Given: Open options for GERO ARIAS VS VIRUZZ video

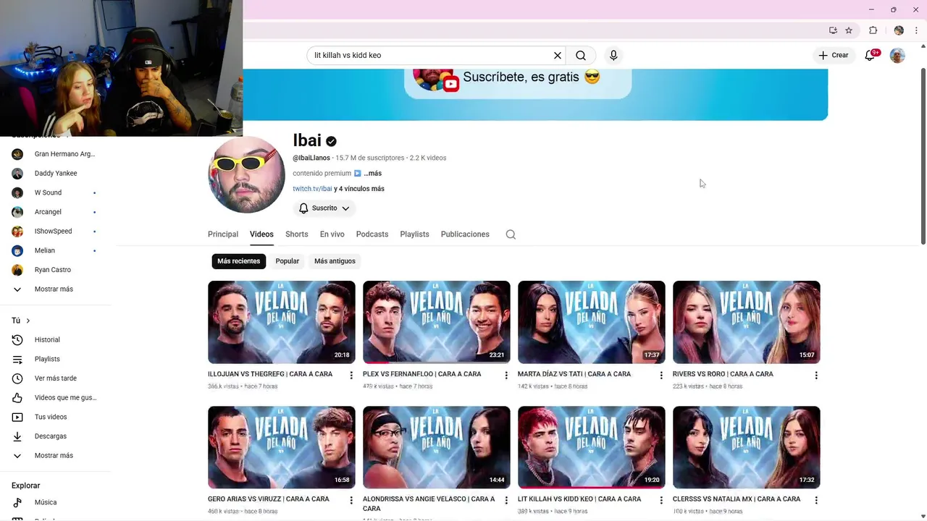Looking at the screenshot, I should click(x=351, y=500).
